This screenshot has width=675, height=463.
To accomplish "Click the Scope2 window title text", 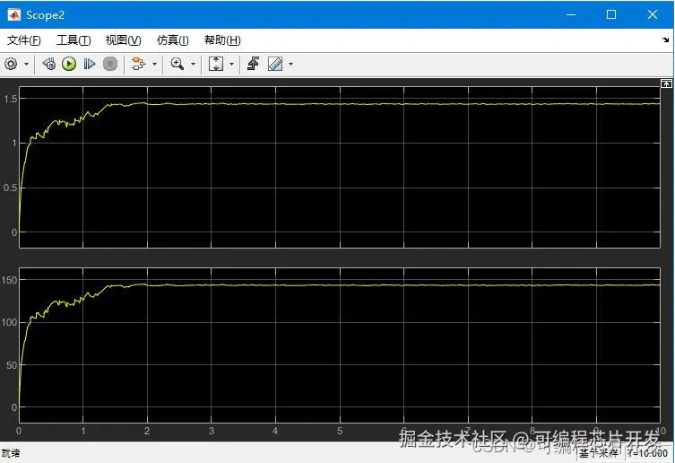I will tap(45, 15).
